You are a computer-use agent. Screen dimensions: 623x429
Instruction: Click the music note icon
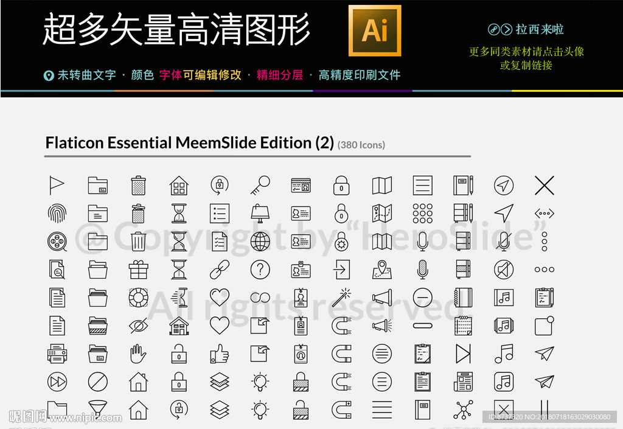coord(503,353)
